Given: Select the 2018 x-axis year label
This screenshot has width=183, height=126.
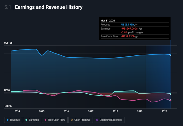Looking at the screenshot, I should [115, 111].
